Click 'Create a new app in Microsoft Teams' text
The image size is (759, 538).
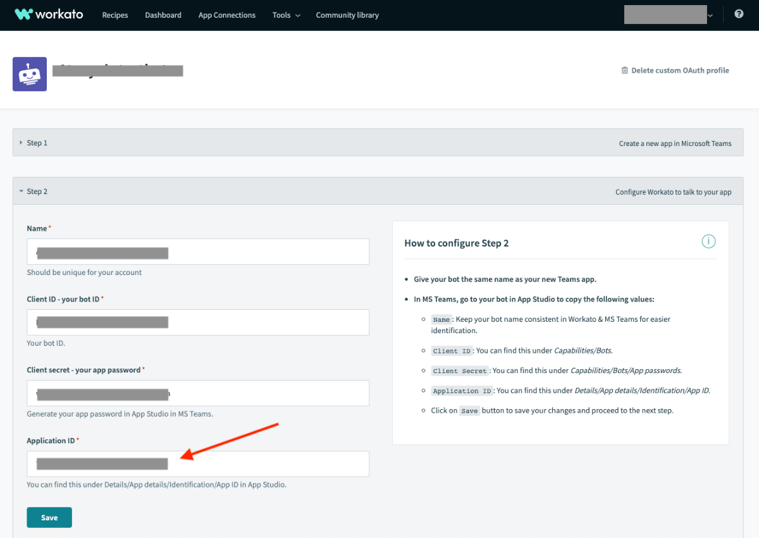[x=676, y=144]
